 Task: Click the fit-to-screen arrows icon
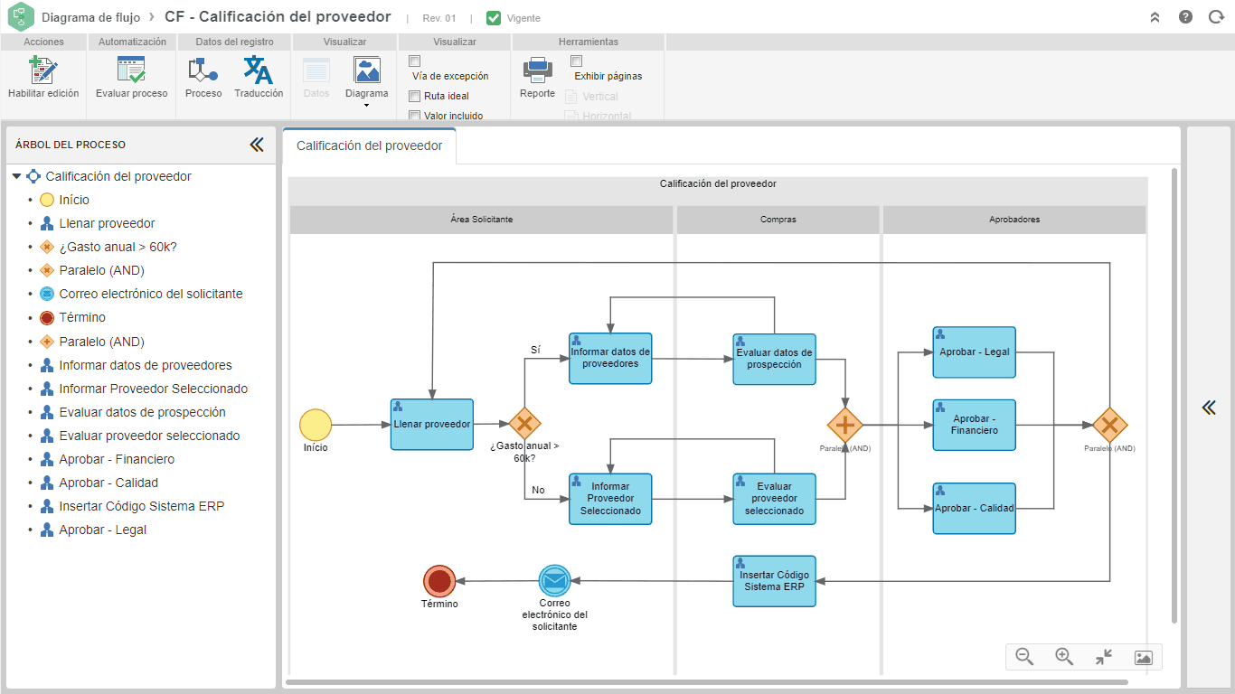point(1104,657)
